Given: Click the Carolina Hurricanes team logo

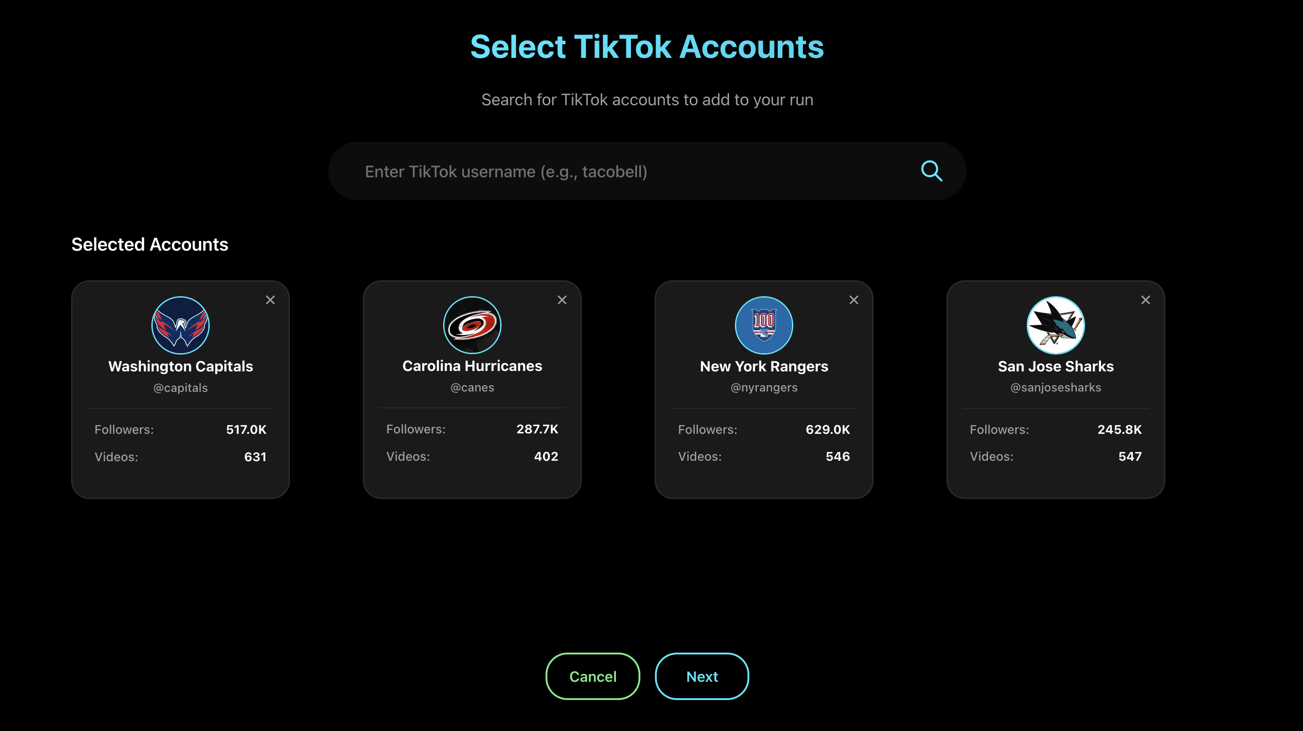Looking at the screenshot, I should click(472, 325).
